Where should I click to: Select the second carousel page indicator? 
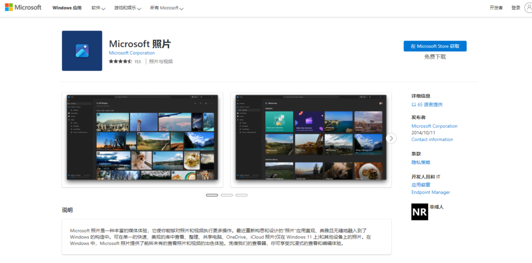pos(227,195)
